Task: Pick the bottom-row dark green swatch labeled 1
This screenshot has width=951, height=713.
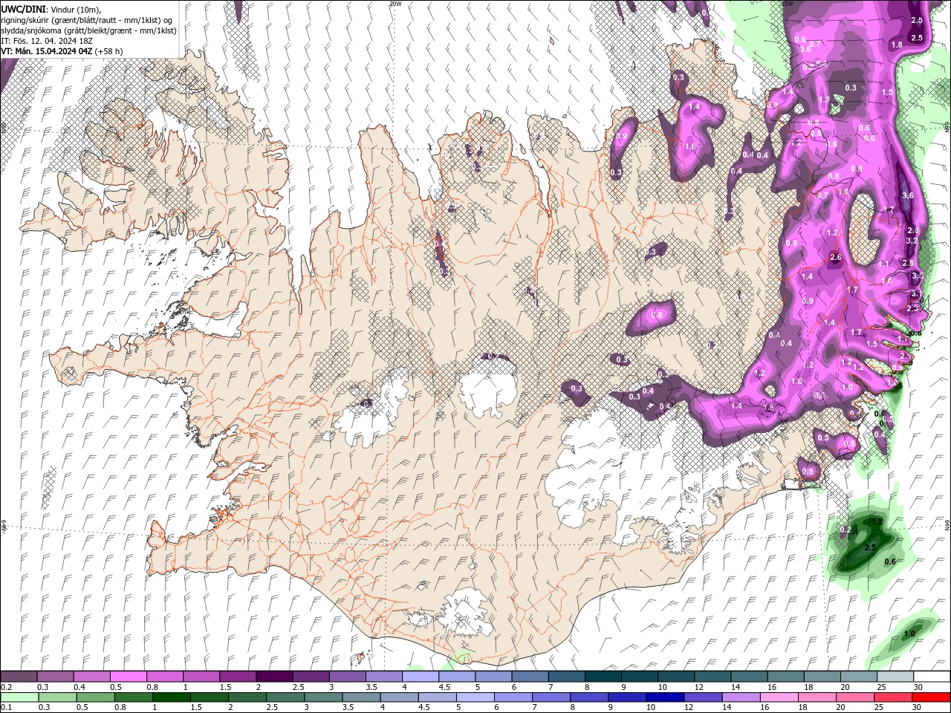Action: pos(171,697)
